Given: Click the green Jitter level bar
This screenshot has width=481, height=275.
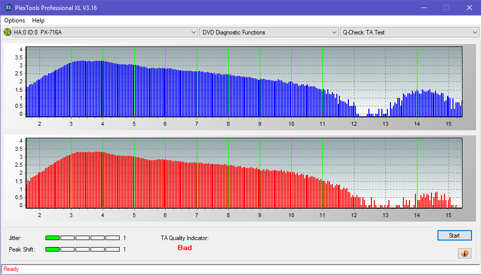Looking at the screenshot, I should pos(53,238).
